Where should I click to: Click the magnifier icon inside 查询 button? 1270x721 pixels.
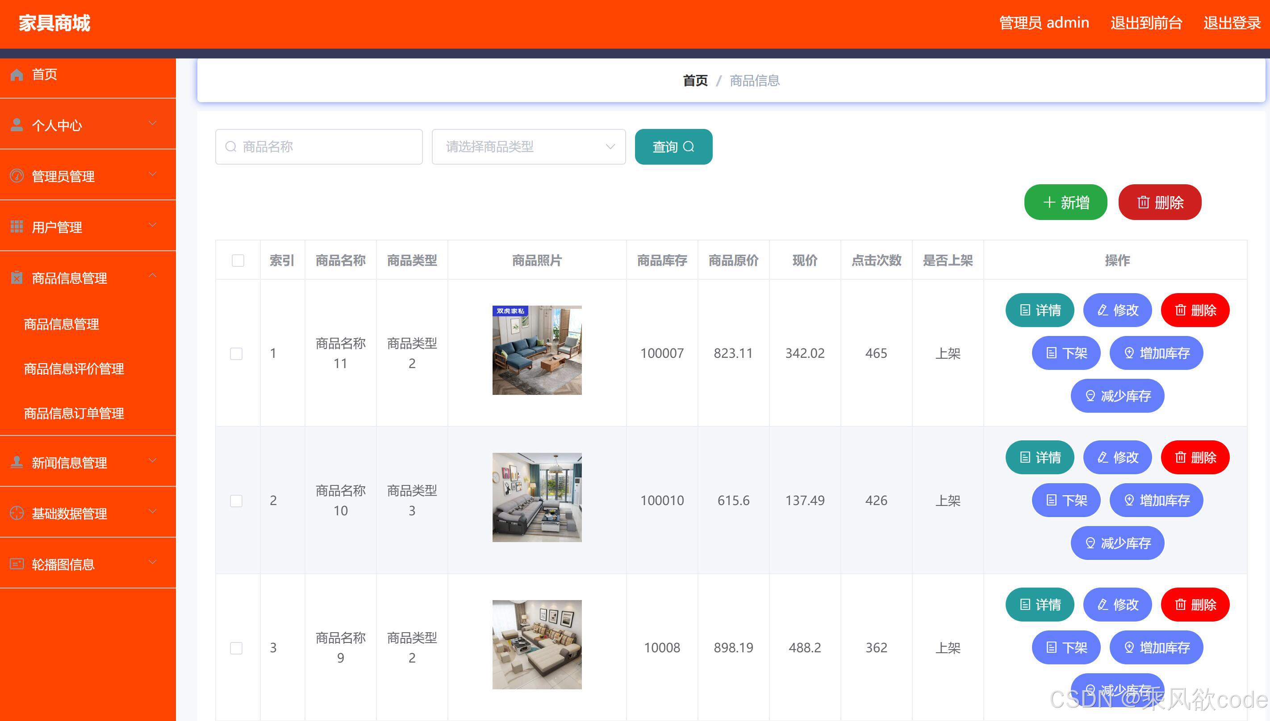pyautogui.click(x=689, y=146)
